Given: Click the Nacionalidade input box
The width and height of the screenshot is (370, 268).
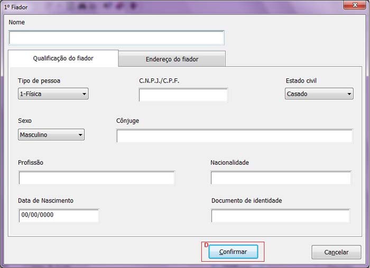Looking at the screenshot, I should [x=281, y=178].
